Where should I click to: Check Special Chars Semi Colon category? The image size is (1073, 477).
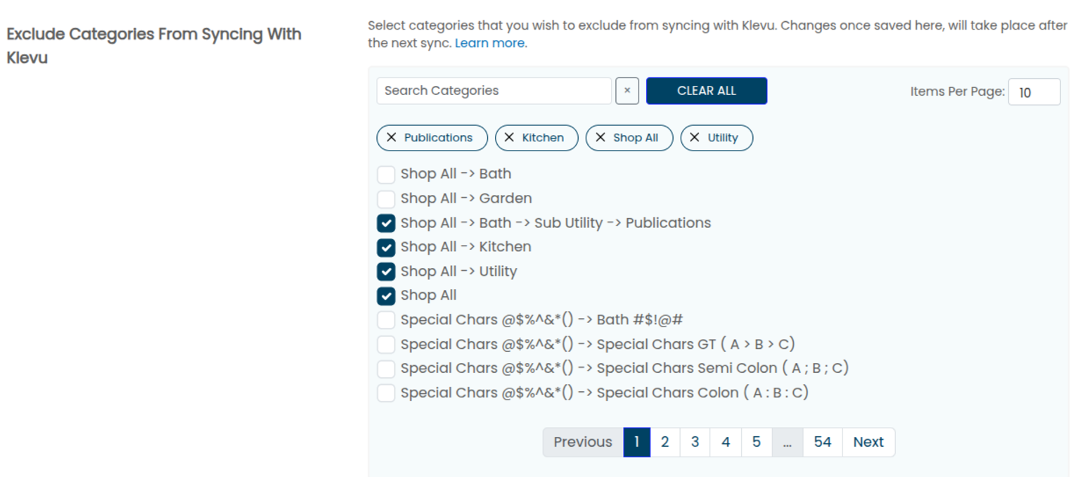386,369
